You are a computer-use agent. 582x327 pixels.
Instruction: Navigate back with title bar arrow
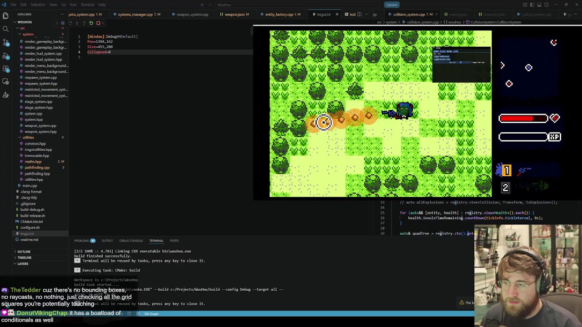click(x=202, y=5)
